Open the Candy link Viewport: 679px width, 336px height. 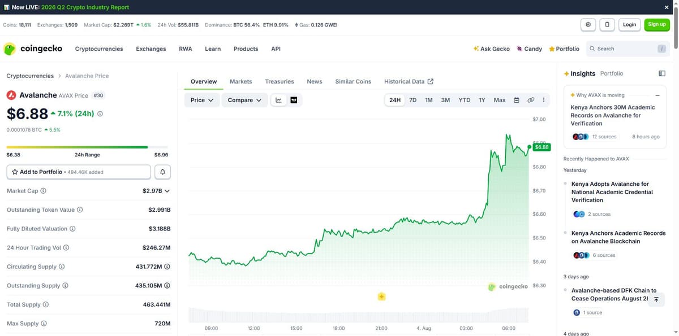[530, 49]
